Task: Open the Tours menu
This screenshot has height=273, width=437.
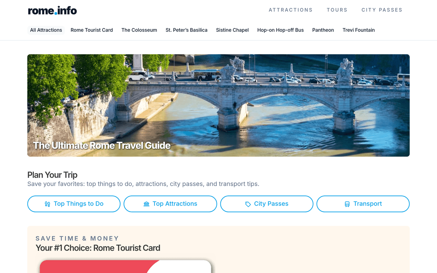Action: tap(337, 10)
